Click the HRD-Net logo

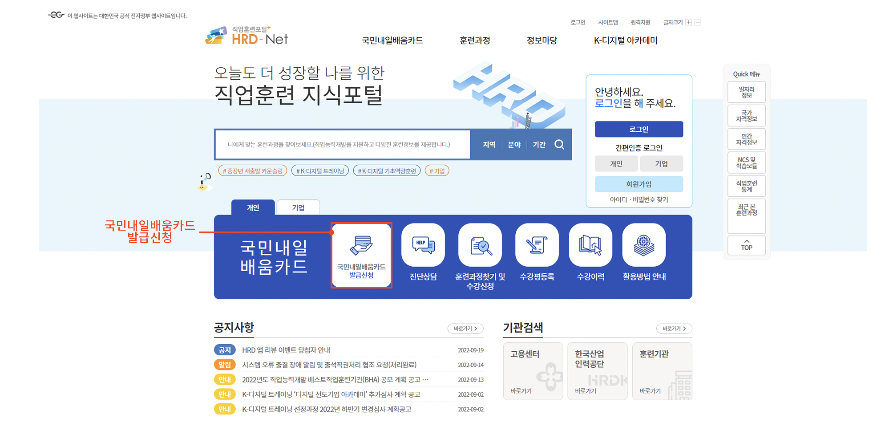(x=247, y=36)
